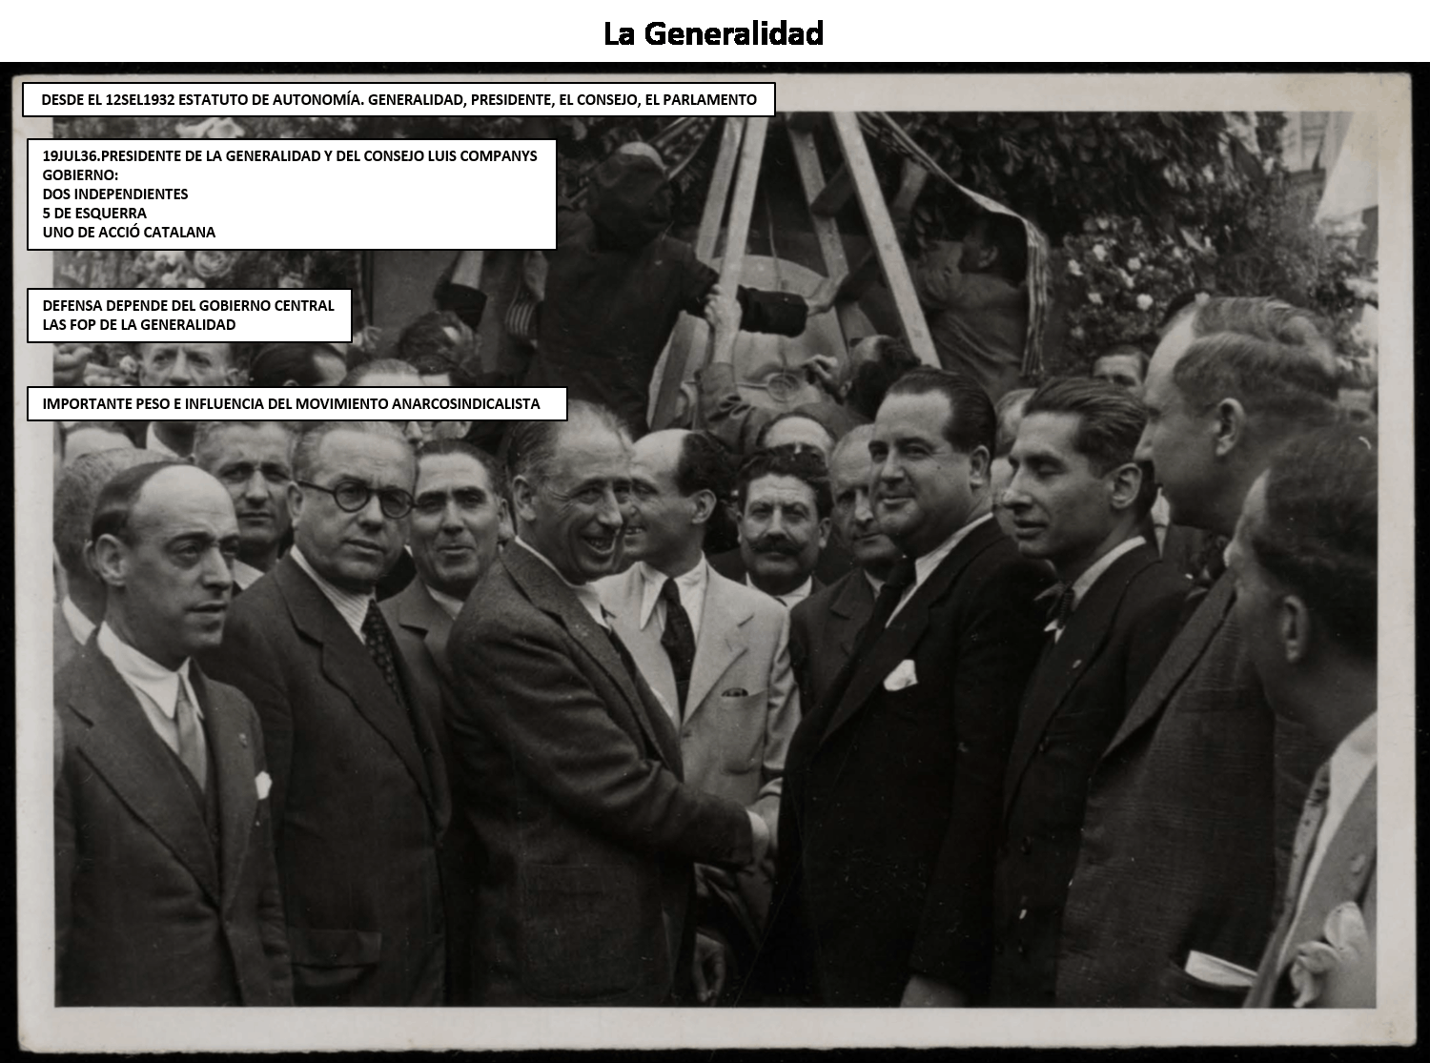This screenshot has height=1063, width=1430.
Task: Select the word 'GOBIERNO:' in the second box
Action: (x=81, y=174)
